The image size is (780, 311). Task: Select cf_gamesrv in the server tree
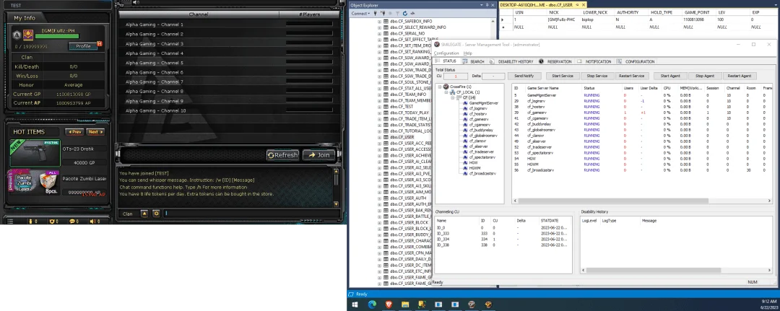(478, 119)
